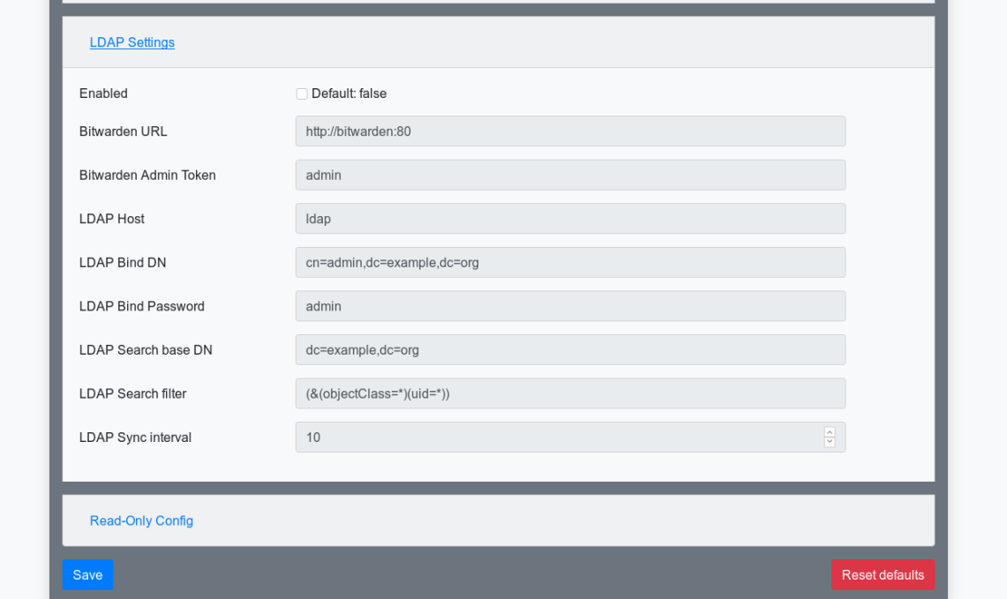This screenshot has width=1007, height=599.
Task: Click the 'Default: false' checkbox label
Action: click(x=349, y=94)
